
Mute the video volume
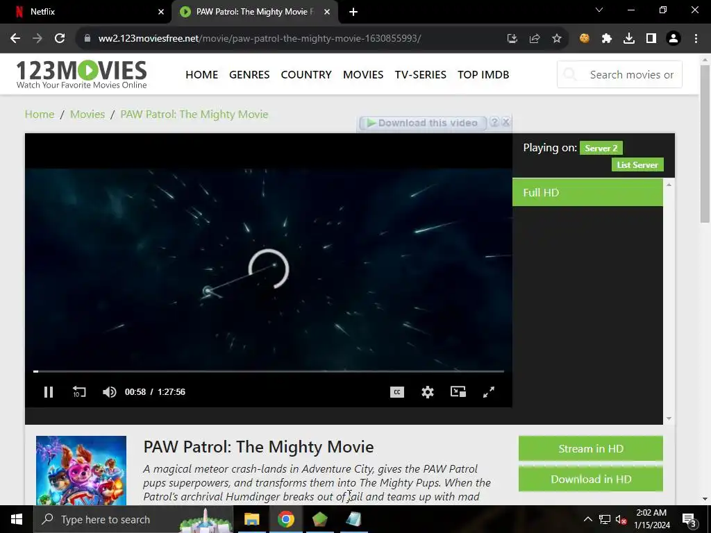pyautogui.click(x=109, y=392)
